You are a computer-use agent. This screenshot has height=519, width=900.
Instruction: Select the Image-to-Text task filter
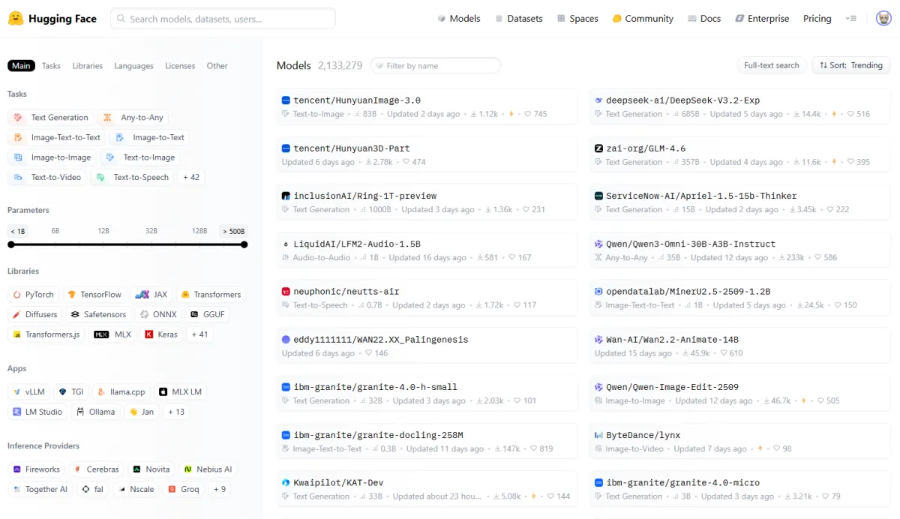click(x=150, y=137)
